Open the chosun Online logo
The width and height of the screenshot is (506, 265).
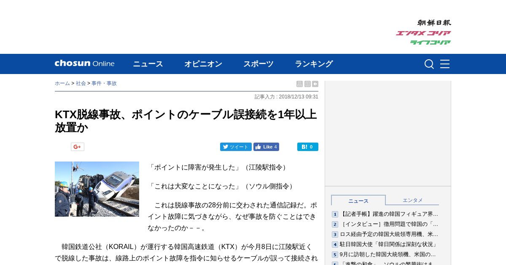tap(84, 64)
